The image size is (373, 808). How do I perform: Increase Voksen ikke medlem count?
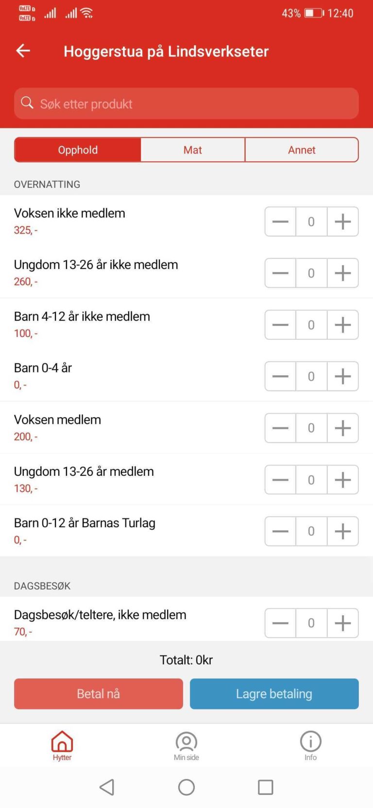[x=343, y=221]
